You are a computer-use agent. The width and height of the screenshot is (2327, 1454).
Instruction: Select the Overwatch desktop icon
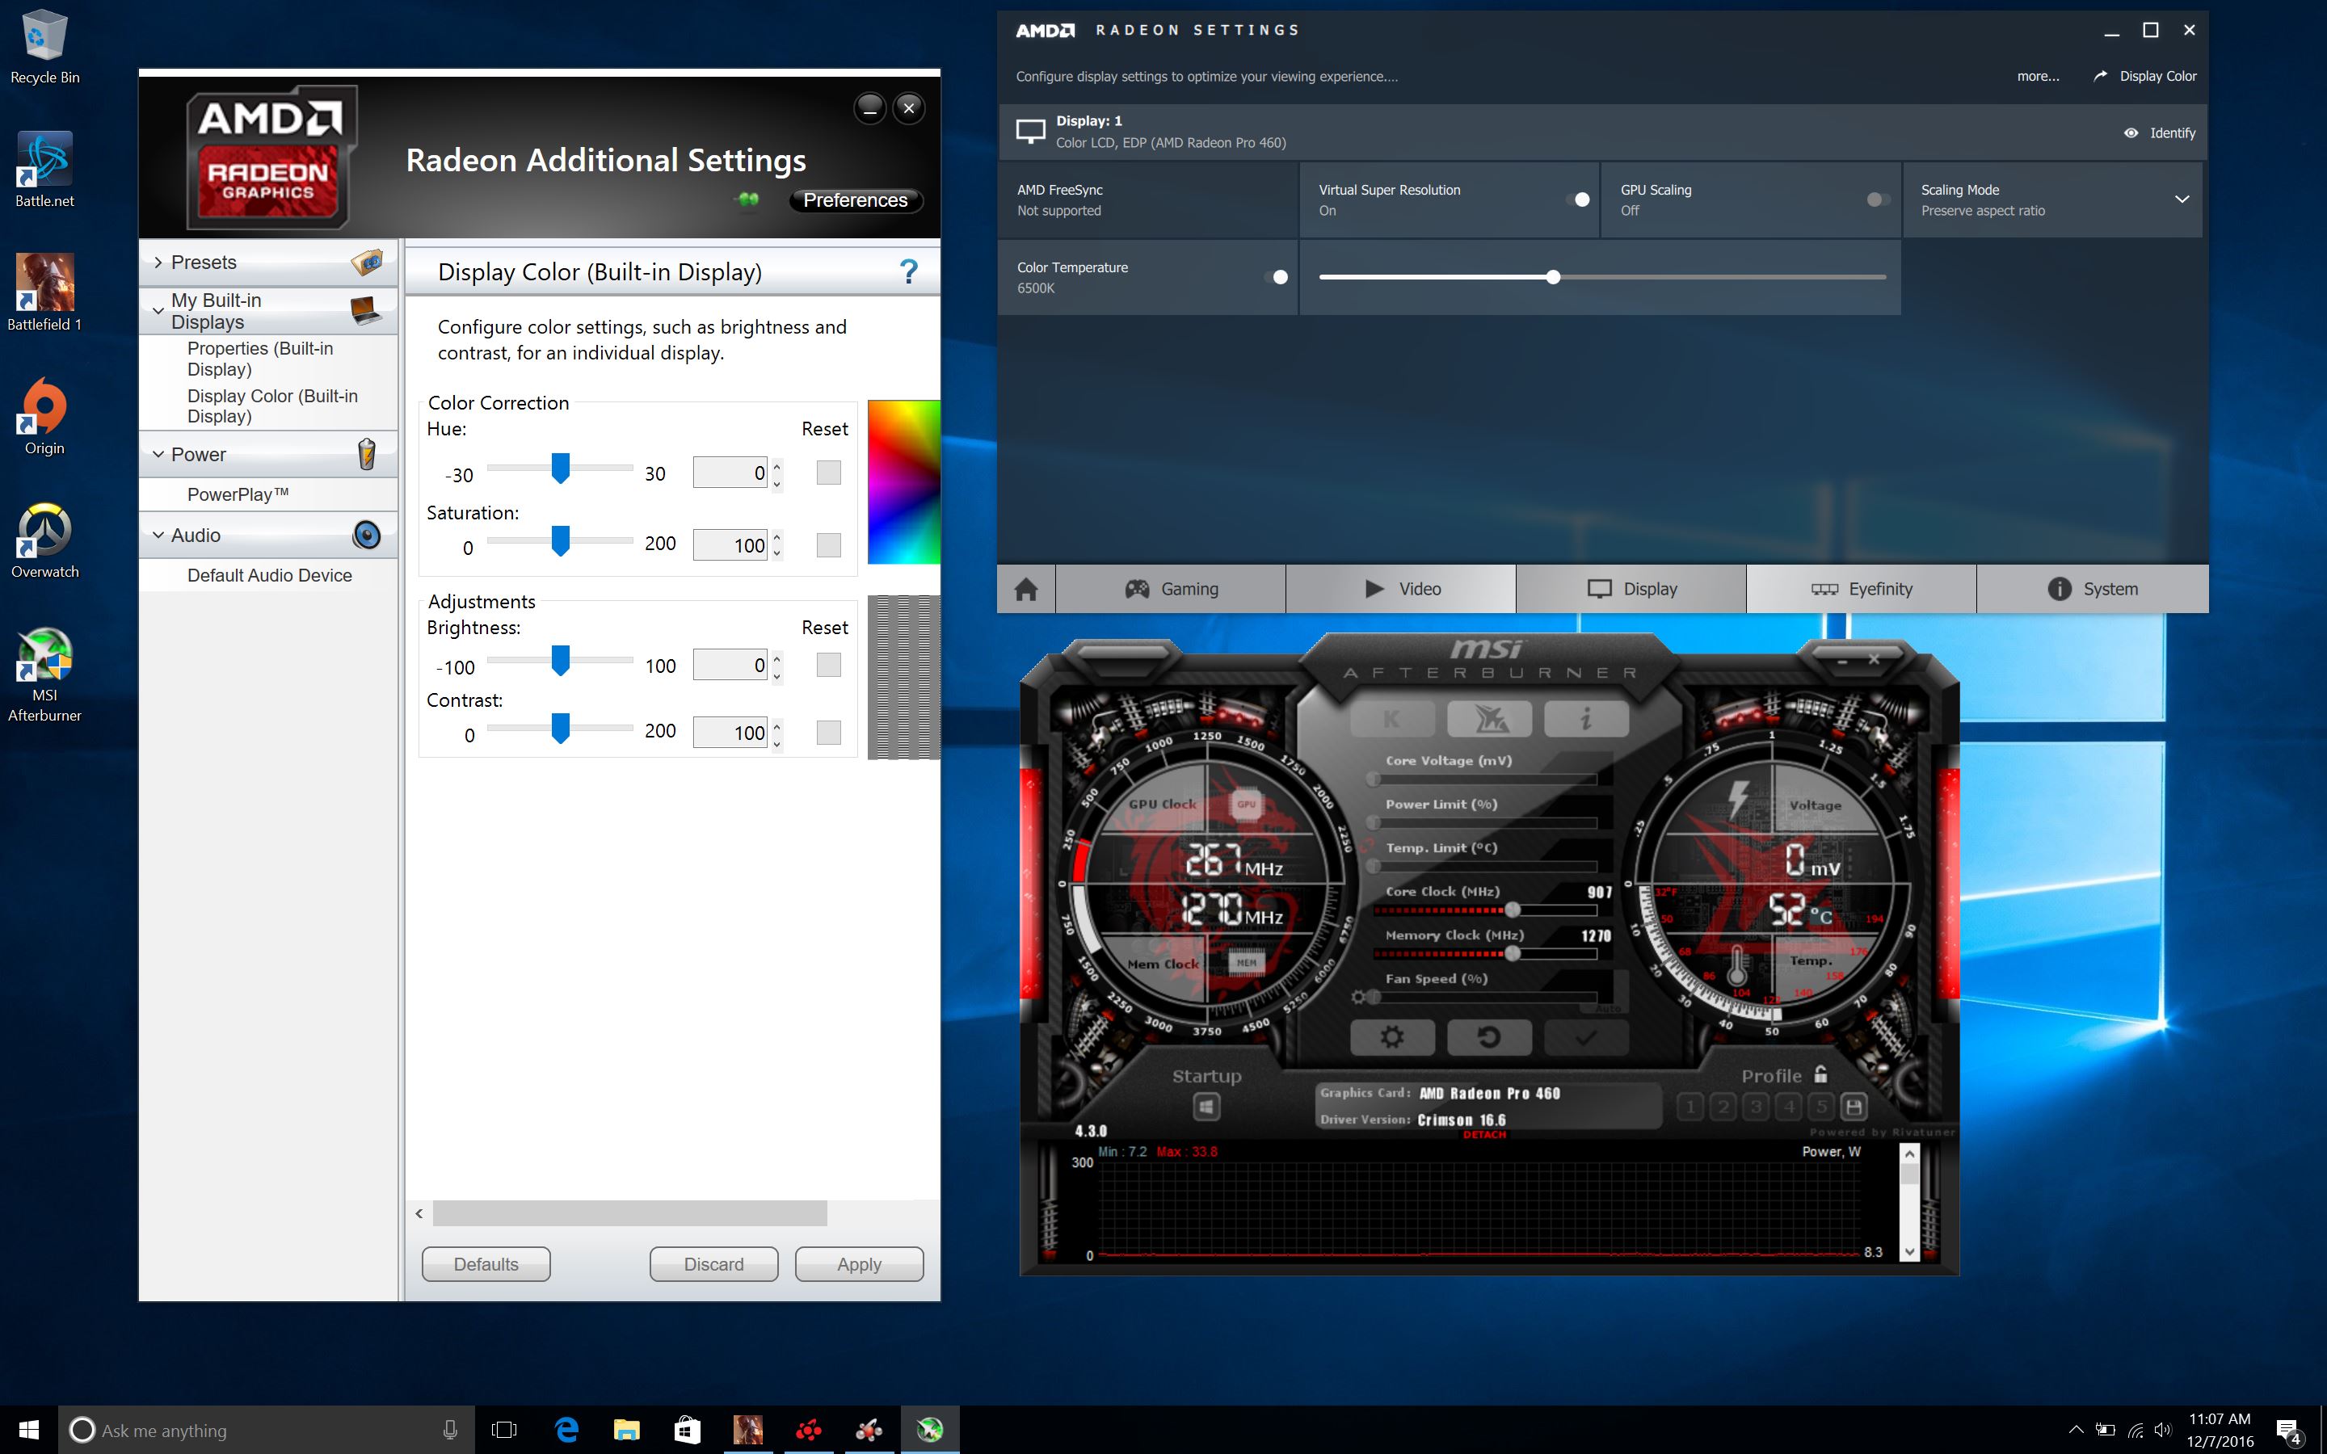pyautogui.click(x=44, y=540)
